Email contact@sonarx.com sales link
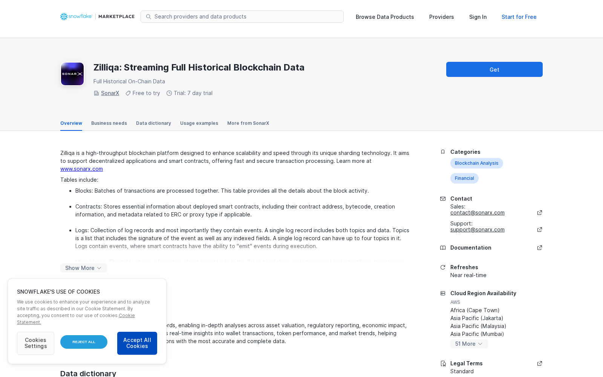Image resolution: width=603 pixels, height=377 pixels. coord(478,213)
